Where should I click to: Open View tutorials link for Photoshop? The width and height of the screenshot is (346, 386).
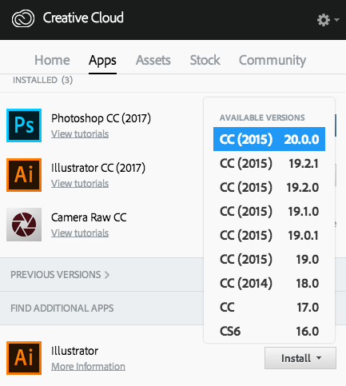click(x=80, y=134)
